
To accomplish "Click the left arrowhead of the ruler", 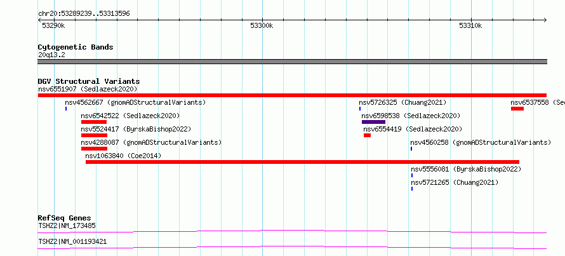I will click(x=39, y=20).
